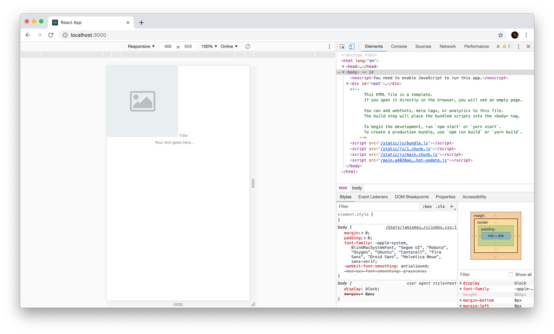Expand the head element in DOM tree
The height and width of the screenshot is (334, 554).
tap(343, 66)
